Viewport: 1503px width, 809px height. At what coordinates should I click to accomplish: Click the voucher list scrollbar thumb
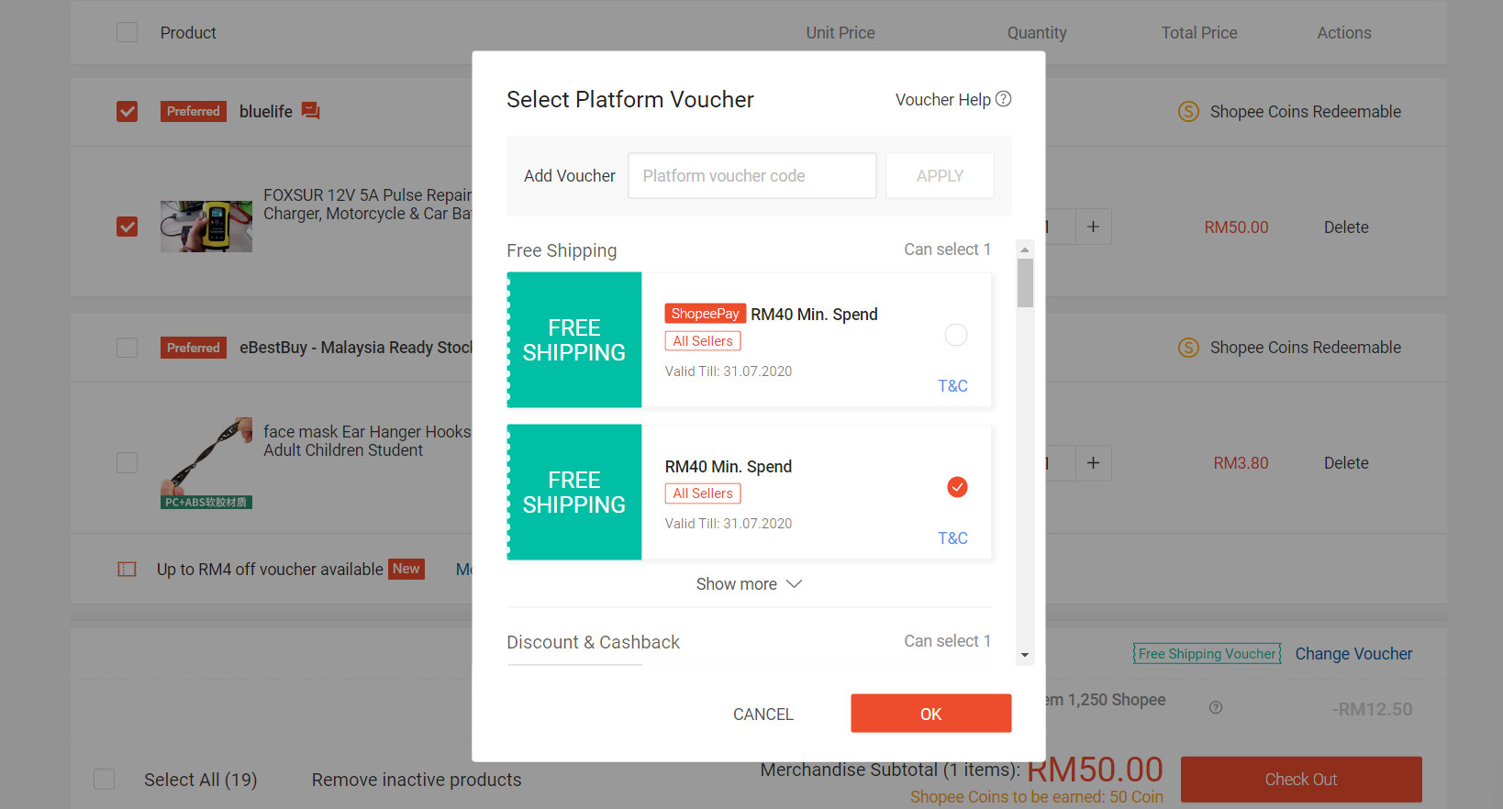pos(1025,283)
